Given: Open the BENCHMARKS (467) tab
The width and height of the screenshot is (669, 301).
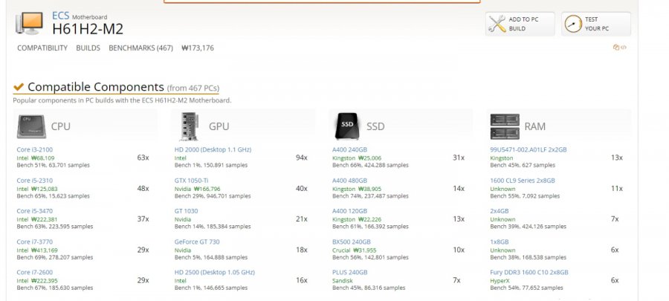Looking at the screenshot, I should 140,48.
